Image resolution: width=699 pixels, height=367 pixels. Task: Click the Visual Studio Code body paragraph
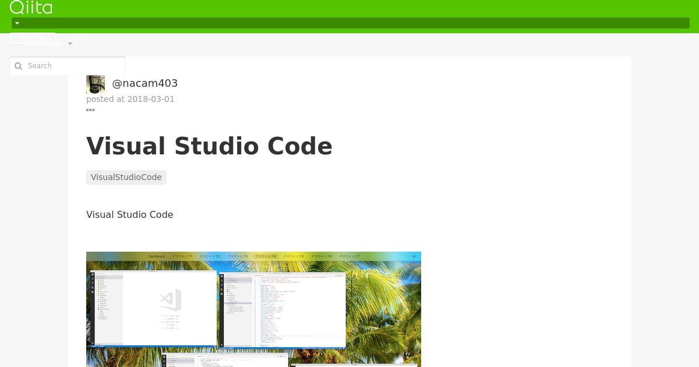click(129, 214)
